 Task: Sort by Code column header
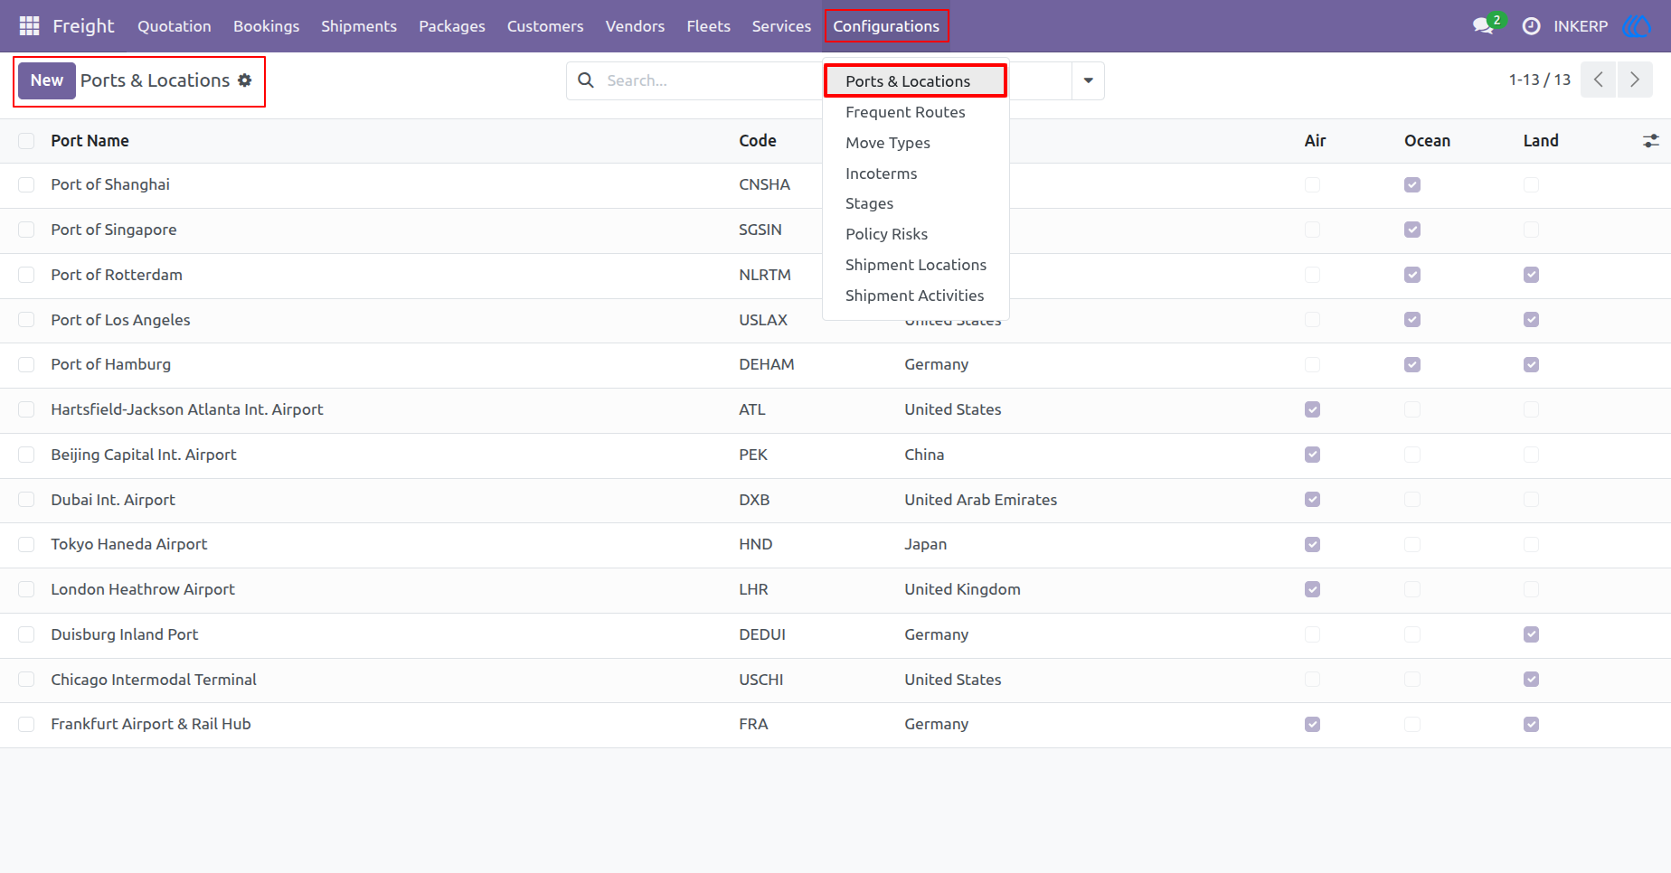(x=758, y=141)
